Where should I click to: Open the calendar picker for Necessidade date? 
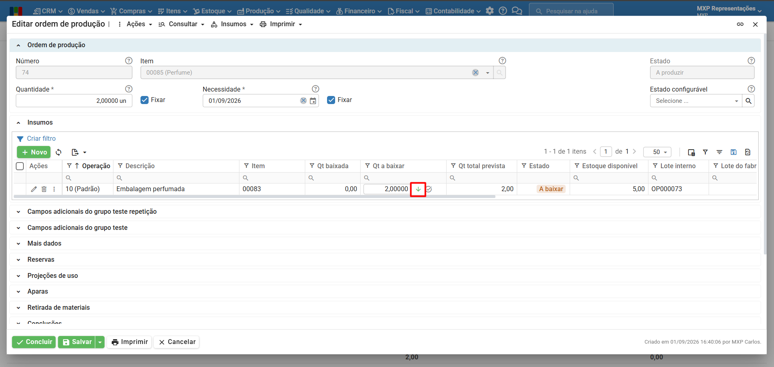pos(313,101)
